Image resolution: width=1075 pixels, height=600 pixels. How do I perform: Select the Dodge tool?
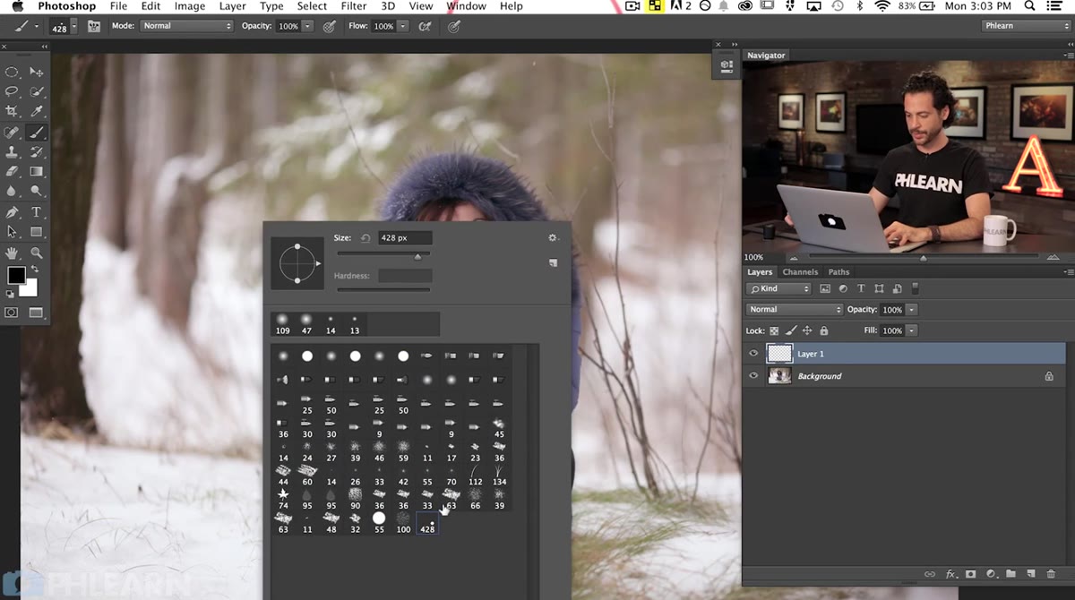point(37,191)
